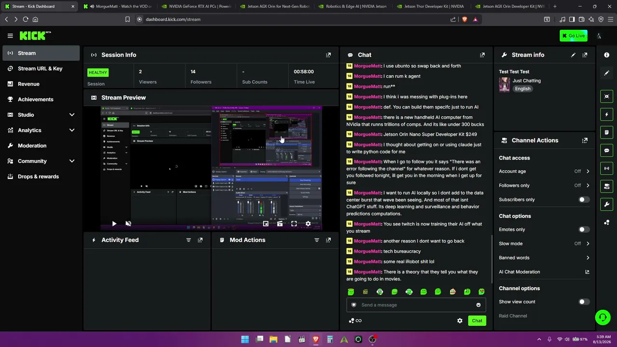The image size is (617, 347).
Task: Click the pencil edit icon in right sidebar
Action: coord(607,73)
